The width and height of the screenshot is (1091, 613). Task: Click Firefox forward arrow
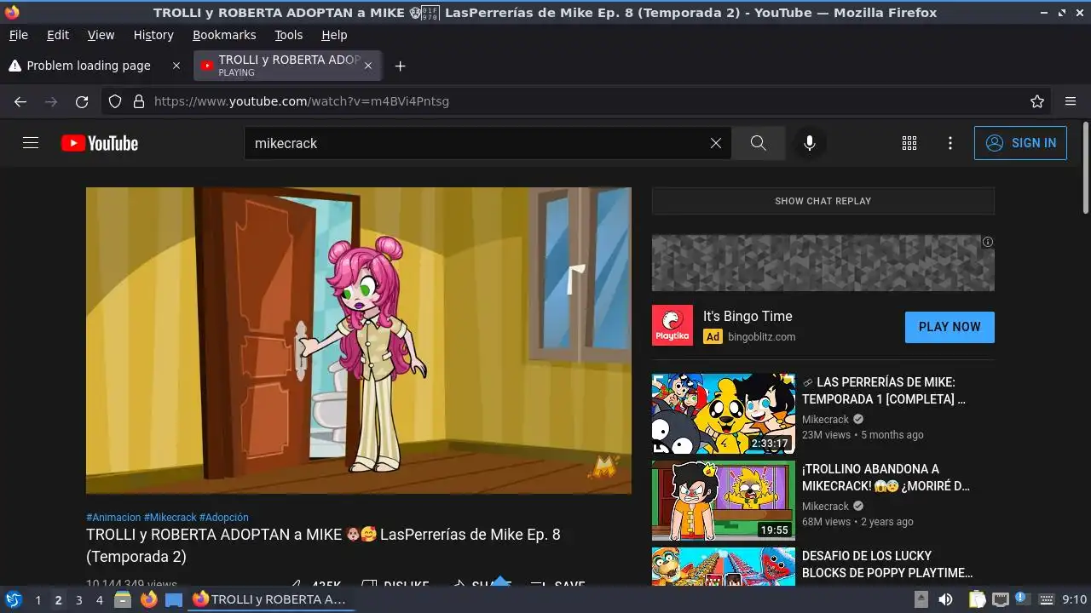(x=51, y=101)
